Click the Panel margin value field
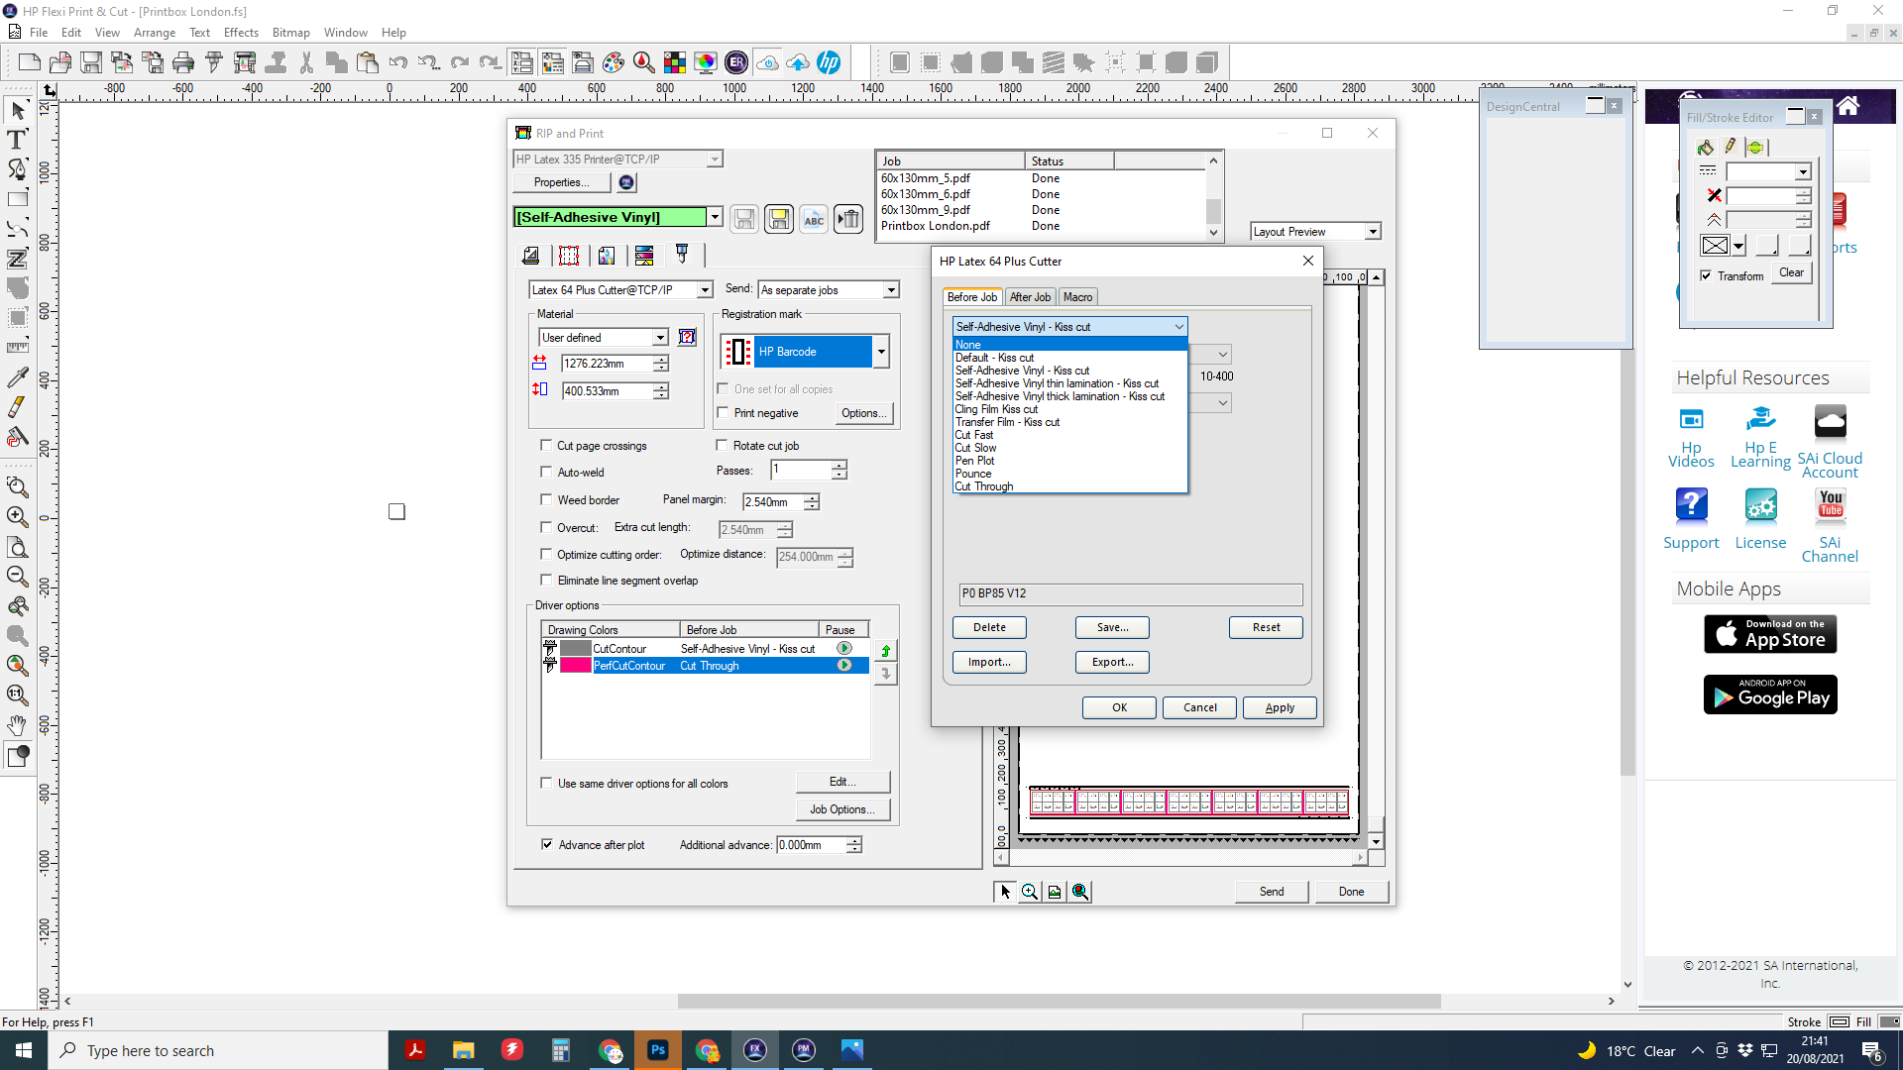Viewport: 1903px width, 1070px height. [773, 502]
